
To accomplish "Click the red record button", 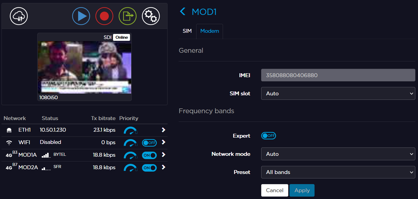I will [x=104, y=16].
